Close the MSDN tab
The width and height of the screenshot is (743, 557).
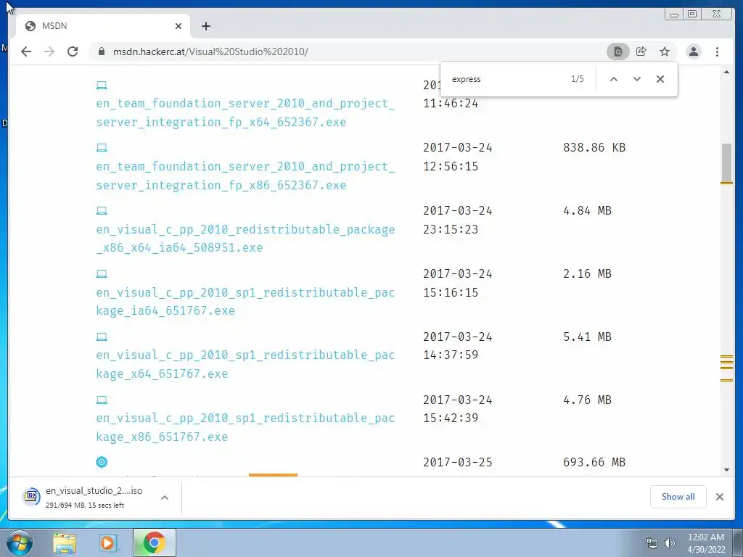click(x=178, y=26)
